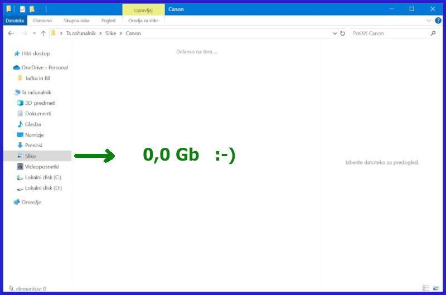The image size is (446, 295).
Task: Click the search magnifier icon
Action: [x=433, y=33]
